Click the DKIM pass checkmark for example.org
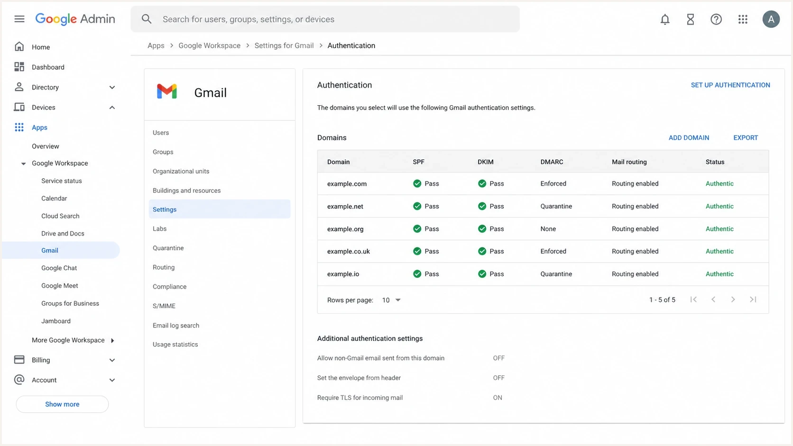 pos(482,229)
